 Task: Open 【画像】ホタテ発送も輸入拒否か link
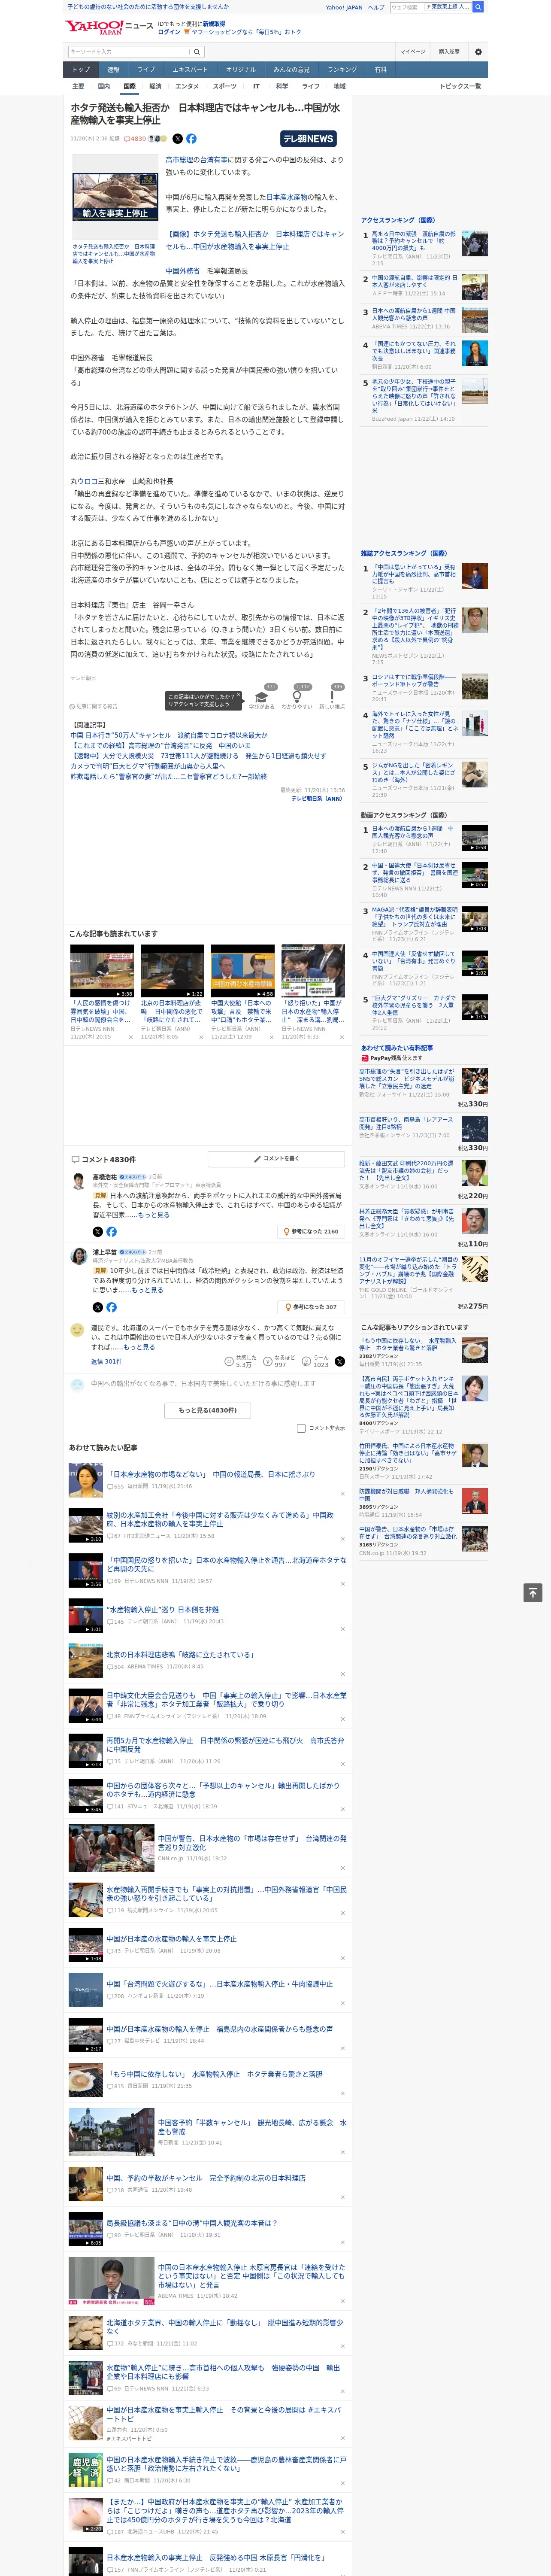[x=254, y=240]
